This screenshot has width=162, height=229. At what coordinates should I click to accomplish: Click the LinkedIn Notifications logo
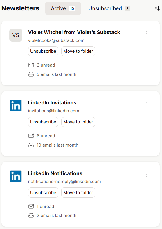click(x=16, y=176)
